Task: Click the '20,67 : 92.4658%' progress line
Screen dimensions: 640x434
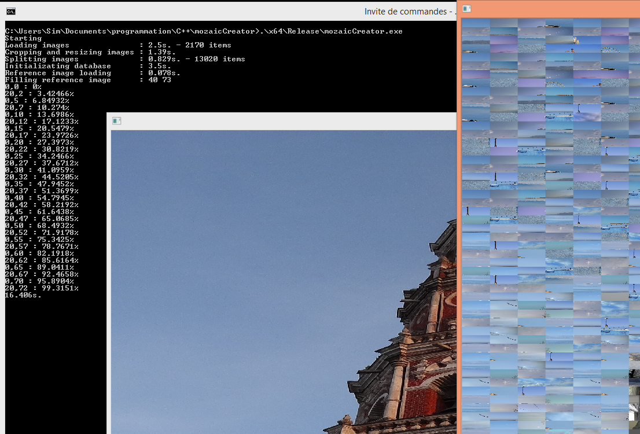Action: tap(42, 274)
